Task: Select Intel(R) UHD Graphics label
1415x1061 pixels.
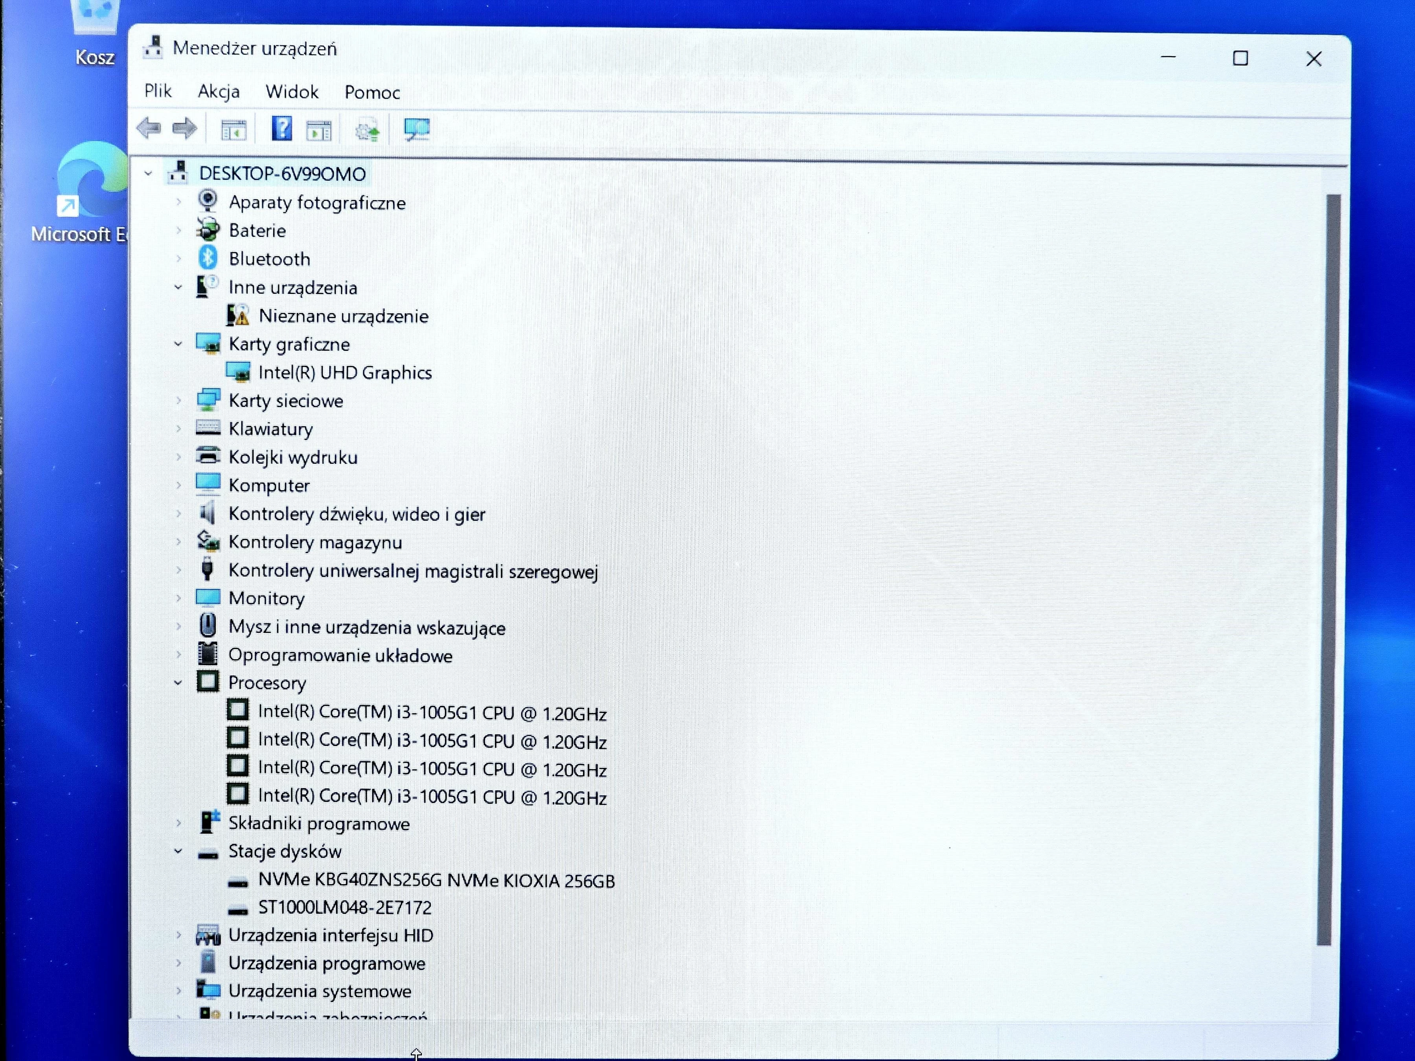Action: pos(345,372)
